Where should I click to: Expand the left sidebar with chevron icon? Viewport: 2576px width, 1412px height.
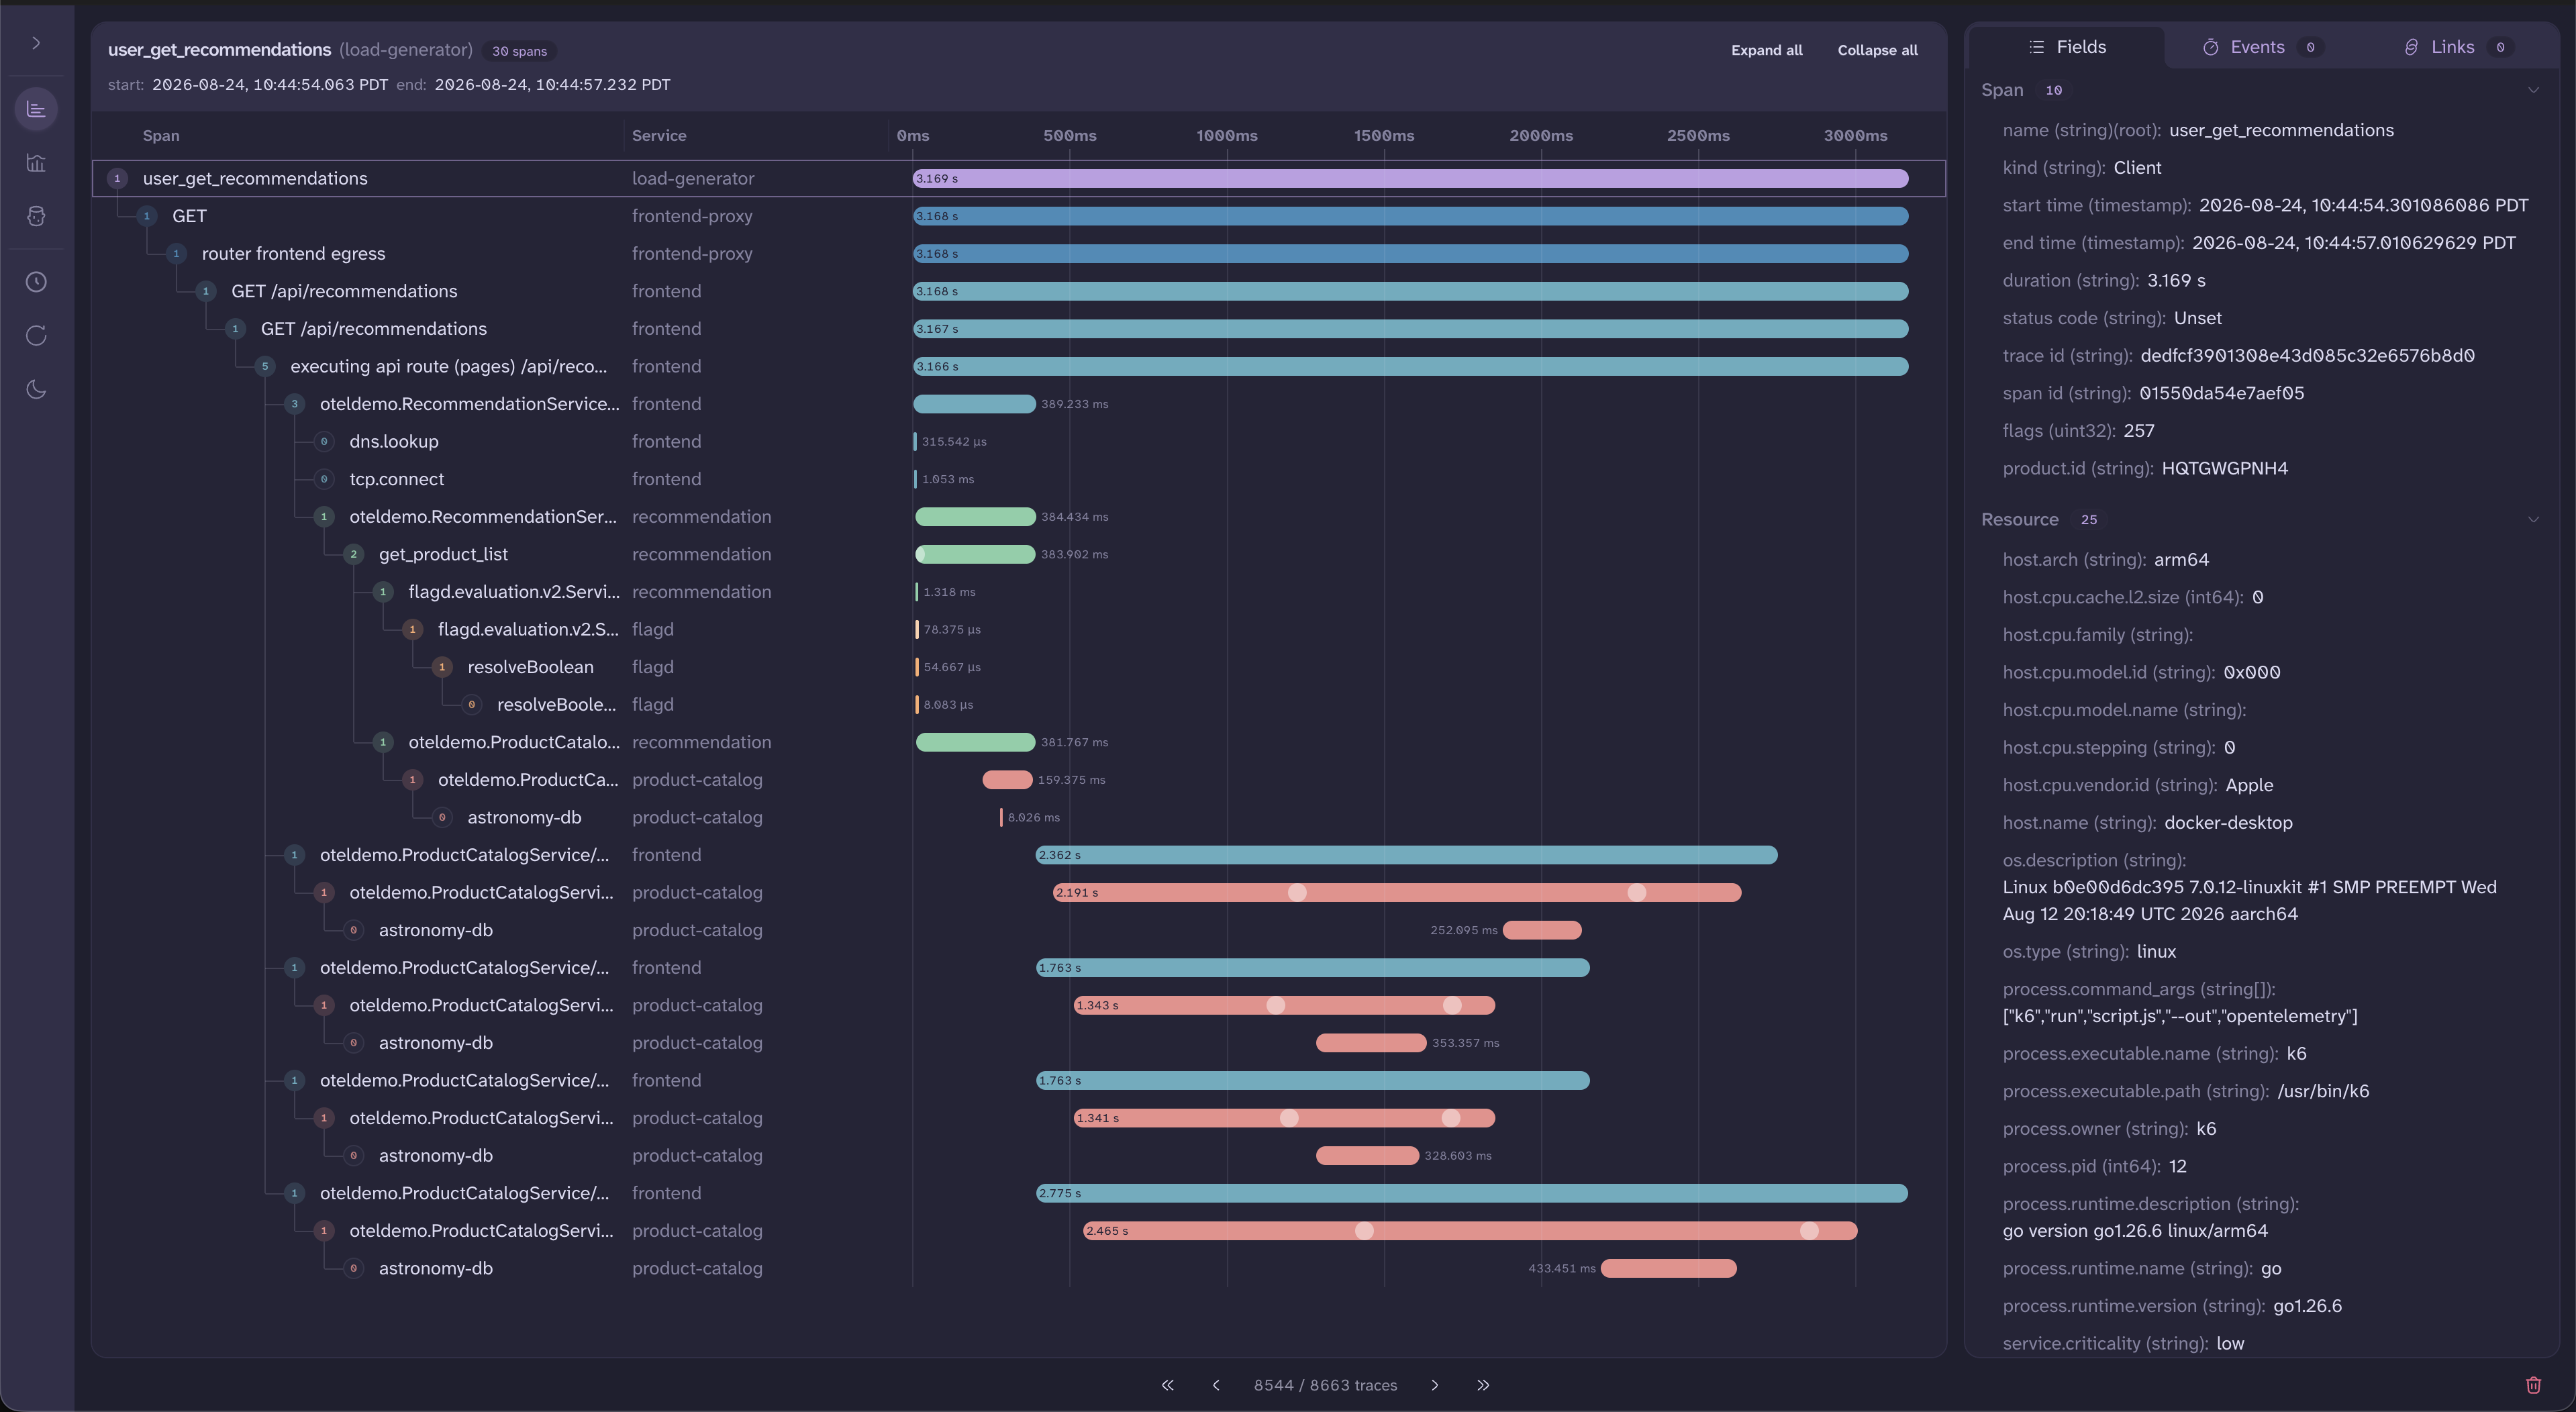pyautogui.click(x=36, y=43)
